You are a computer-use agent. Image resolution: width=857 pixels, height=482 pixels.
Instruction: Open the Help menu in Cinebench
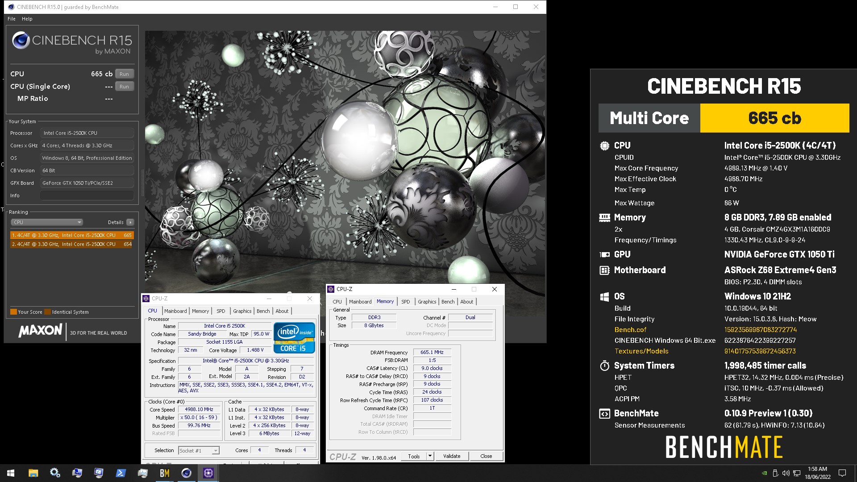[27, 19]
